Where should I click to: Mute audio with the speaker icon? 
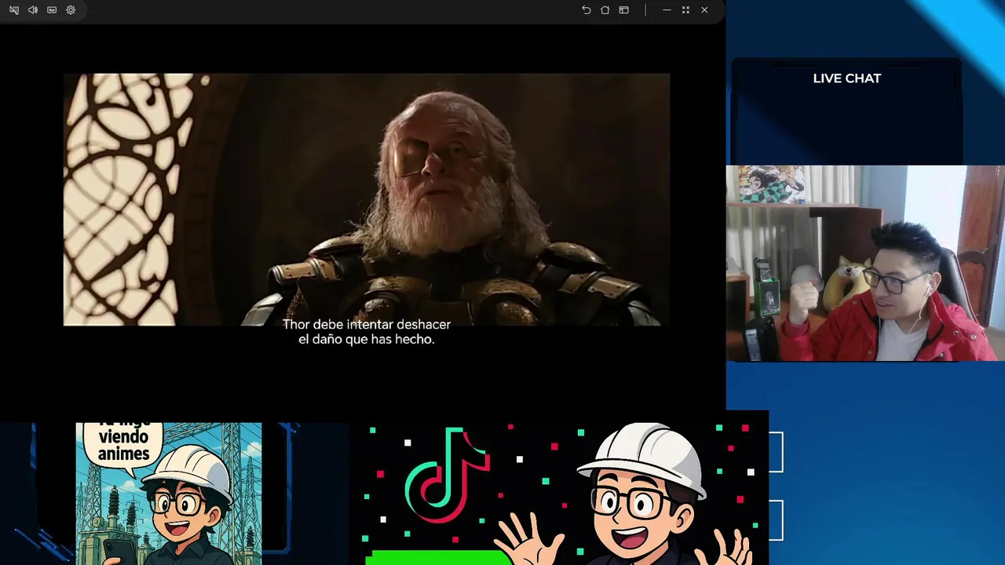33,10
